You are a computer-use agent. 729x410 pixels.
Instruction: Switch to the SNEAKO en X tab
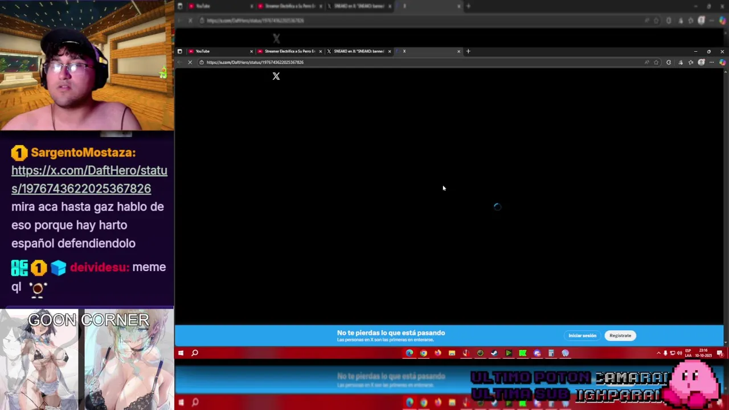point(358,51)
